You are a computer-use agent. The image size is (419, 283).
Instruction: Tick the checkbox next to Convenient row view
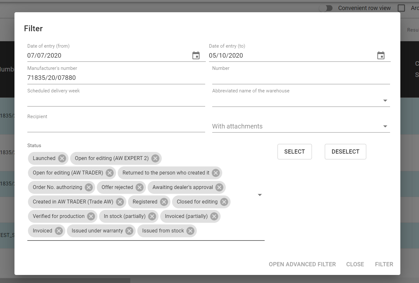pyautogui.click(x=401, y=8)
